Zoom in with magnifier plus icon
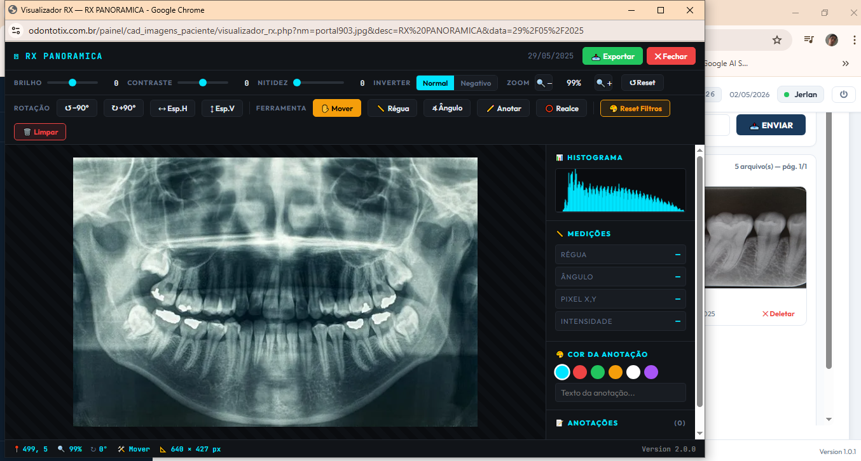This screenshot has height=461, width=861. click(604, 83)
